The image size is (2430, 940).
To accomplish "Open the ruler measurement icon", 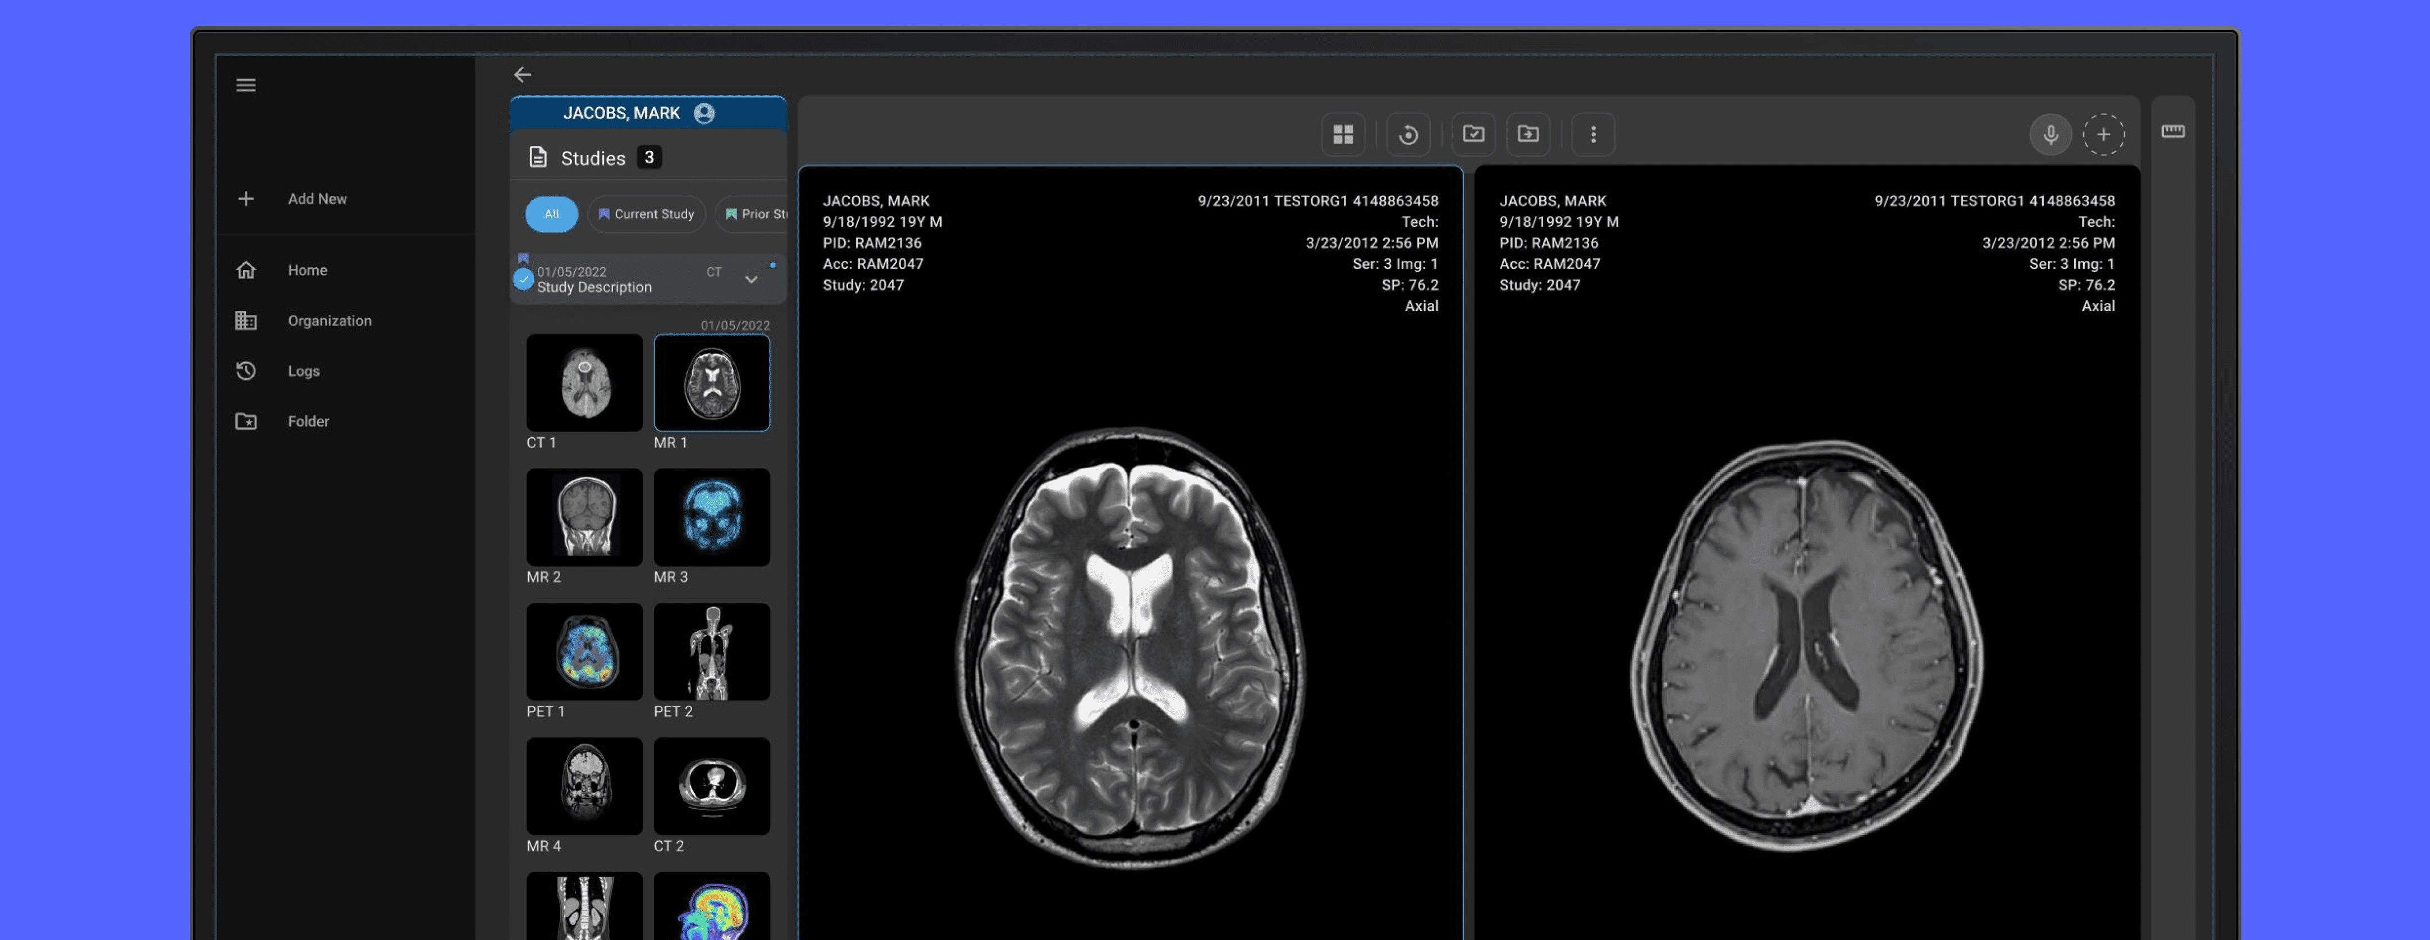I will 2172,131.
